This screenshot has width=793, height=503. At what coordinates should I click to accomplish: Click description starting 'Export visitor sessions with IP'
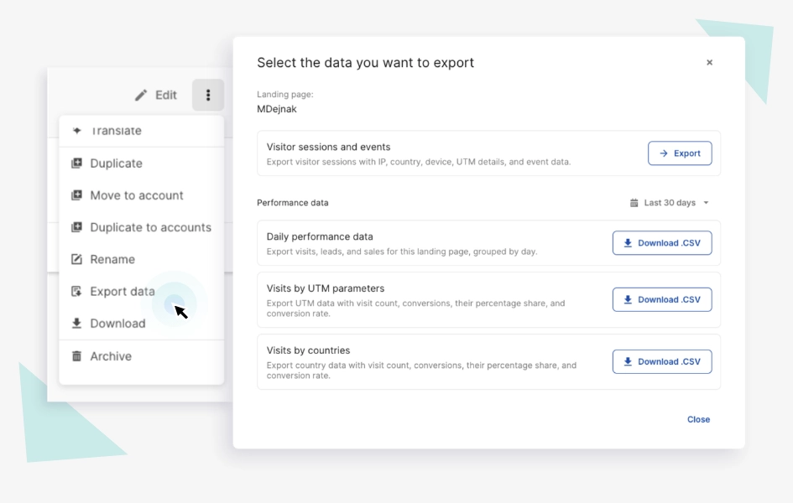tap(418, 162)
